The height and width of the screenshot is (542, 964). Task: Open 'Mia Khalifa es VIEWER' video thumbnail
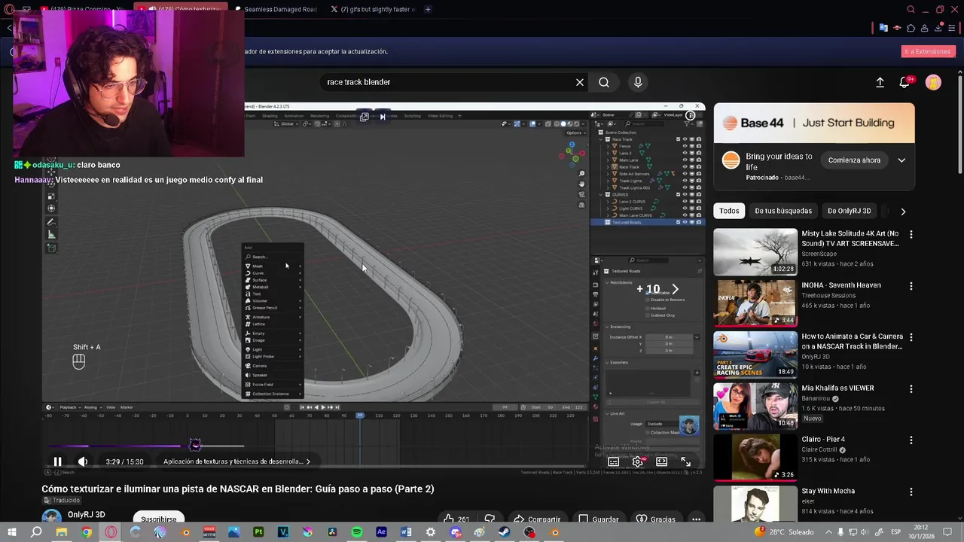(755, 406)
